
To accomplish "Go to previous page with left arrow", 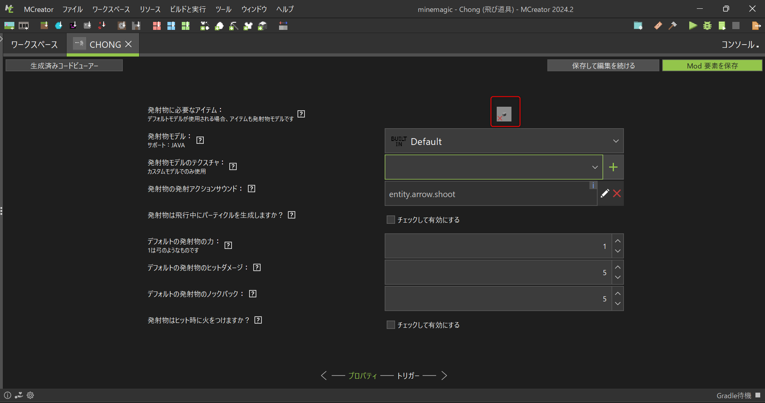I will click(x=324, y=376).
